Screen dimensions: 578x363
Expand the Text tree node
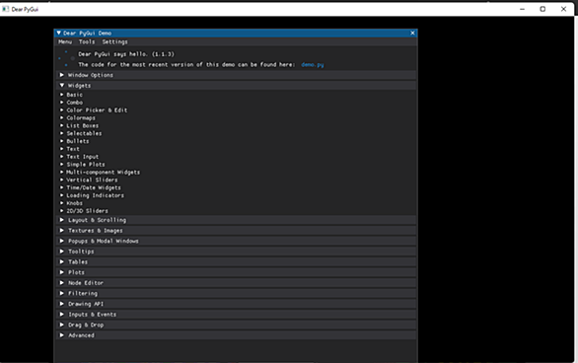(70, 149)
